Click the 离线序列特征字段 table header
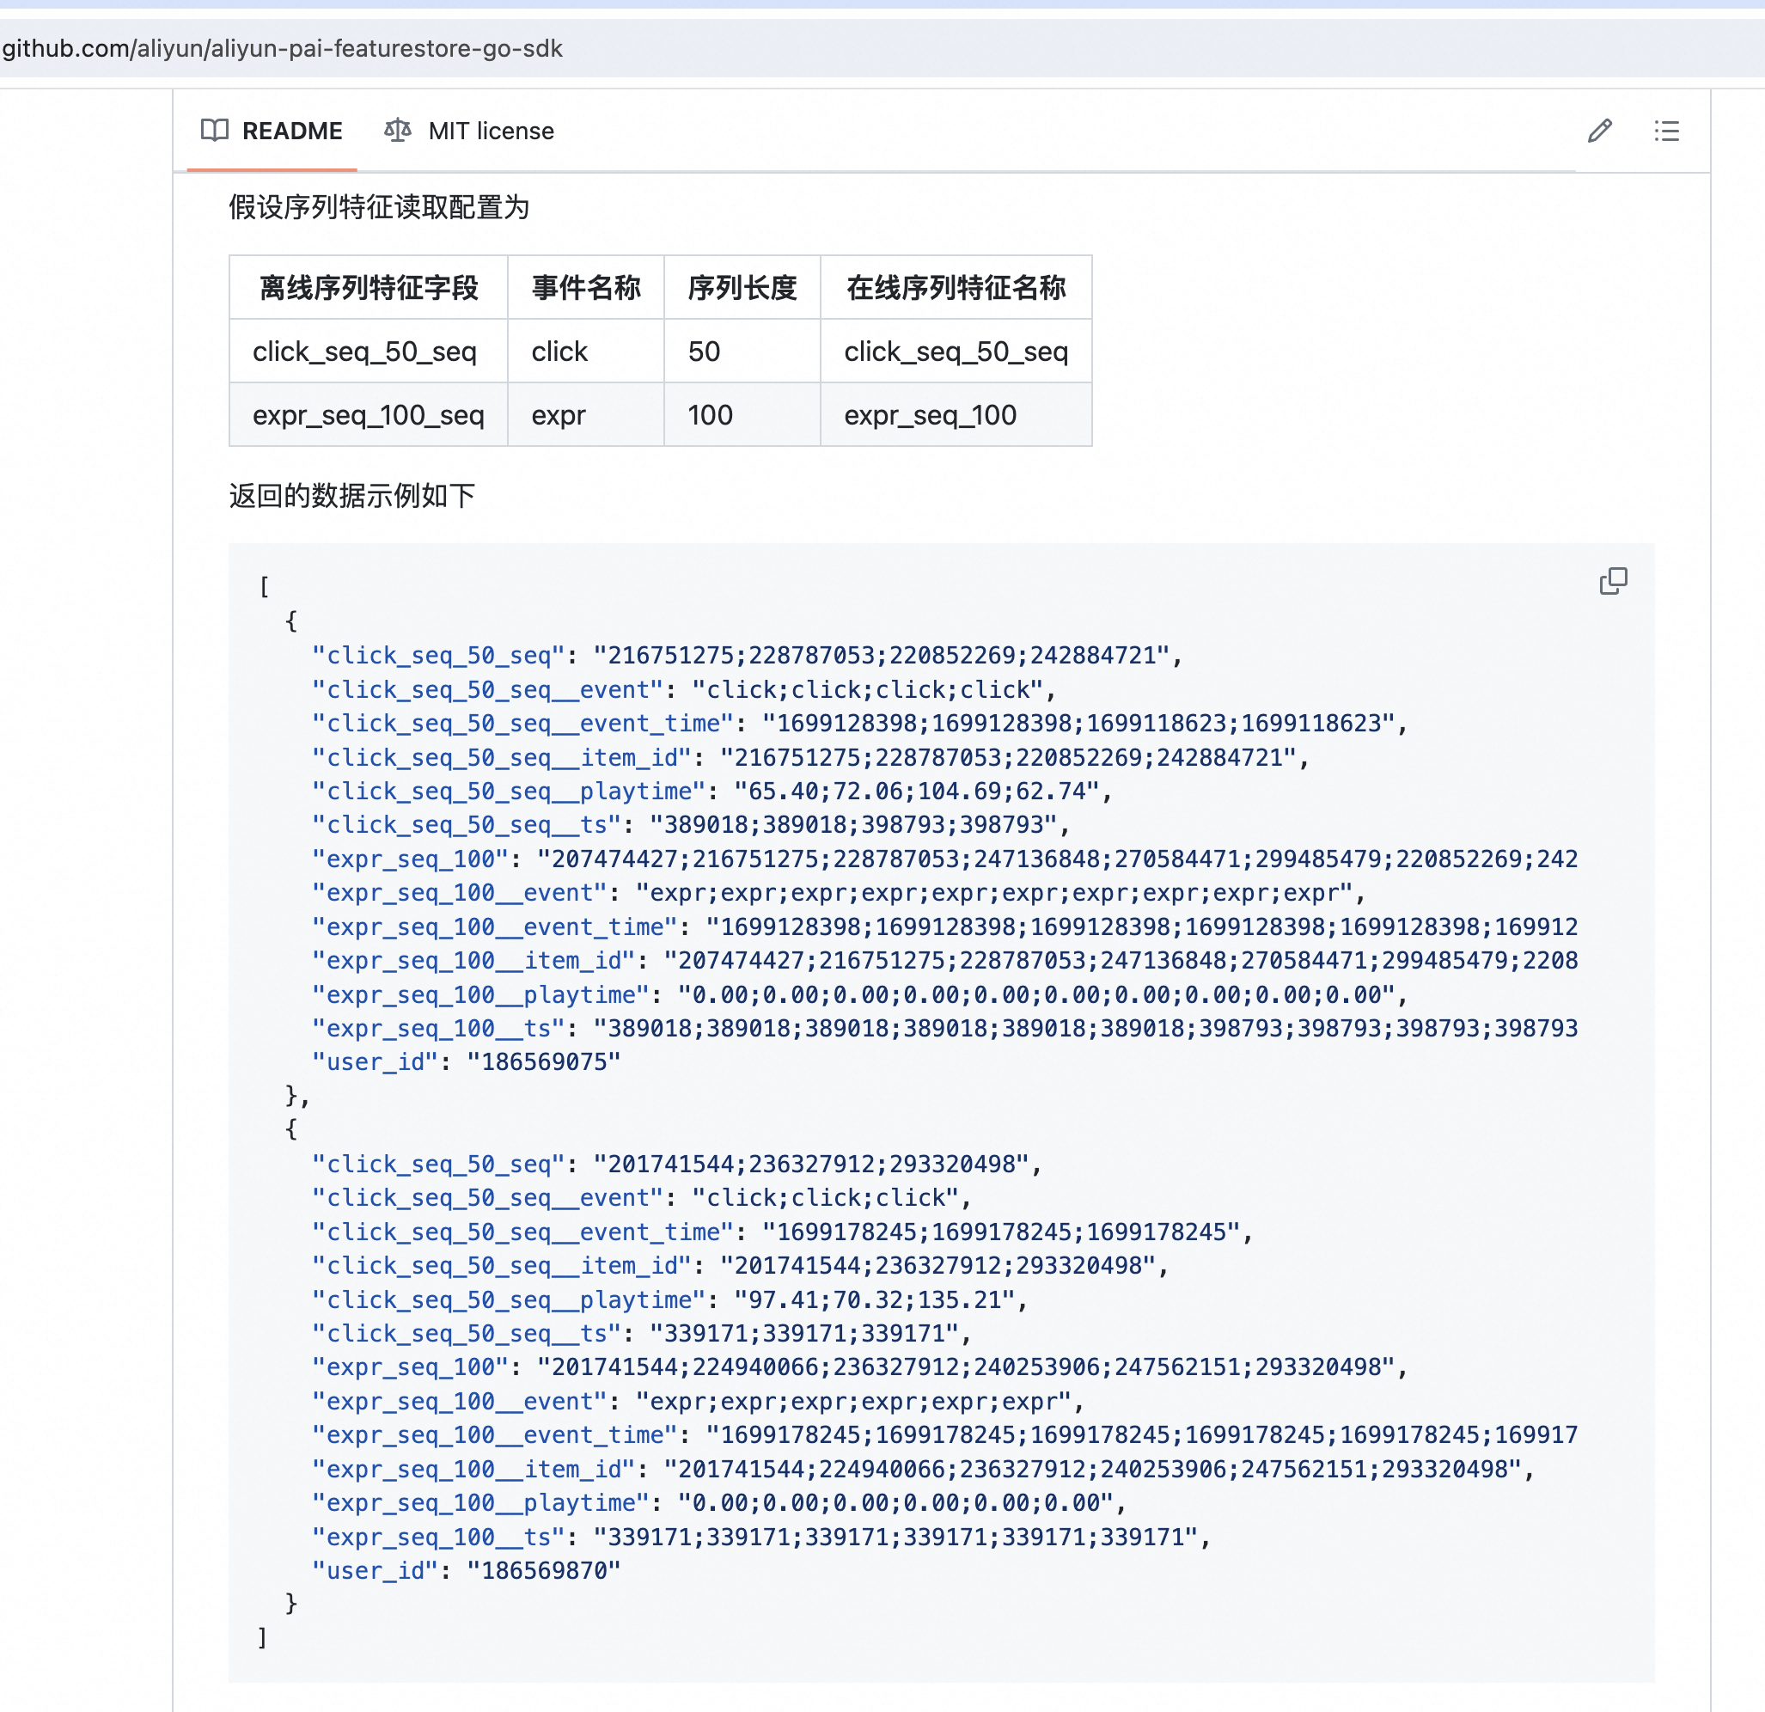This screenshot has height=1712, width=1765. tap(369, 287)
